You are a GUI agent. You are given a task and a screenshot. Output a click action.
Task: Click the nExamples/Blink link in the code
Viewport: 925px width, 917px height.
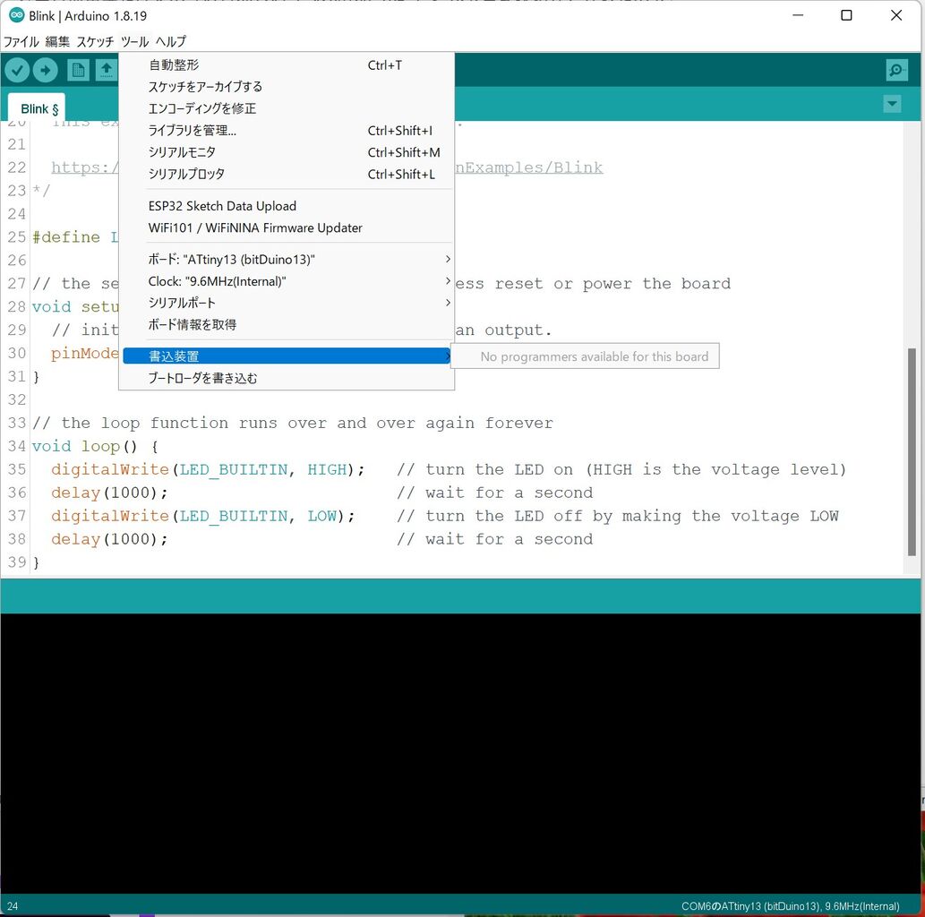[x=529, y=167]
